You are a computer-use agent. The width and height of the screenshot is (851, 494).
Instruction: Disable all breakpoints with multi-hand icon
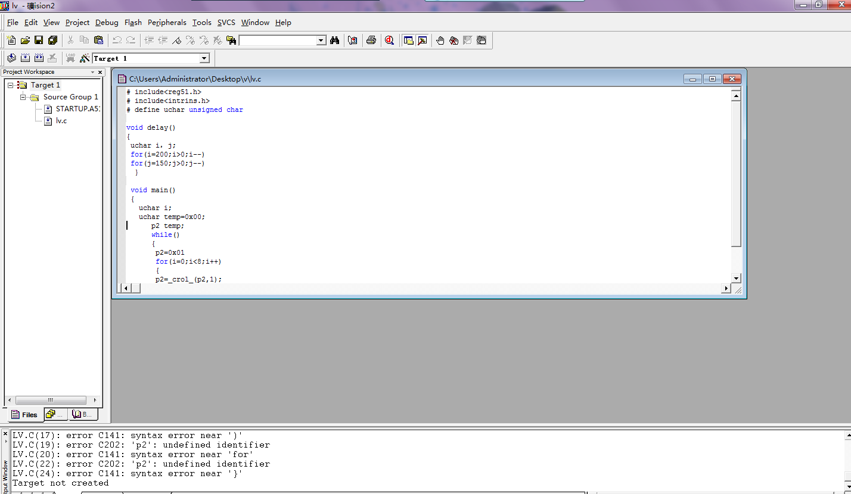pos(482,40)
